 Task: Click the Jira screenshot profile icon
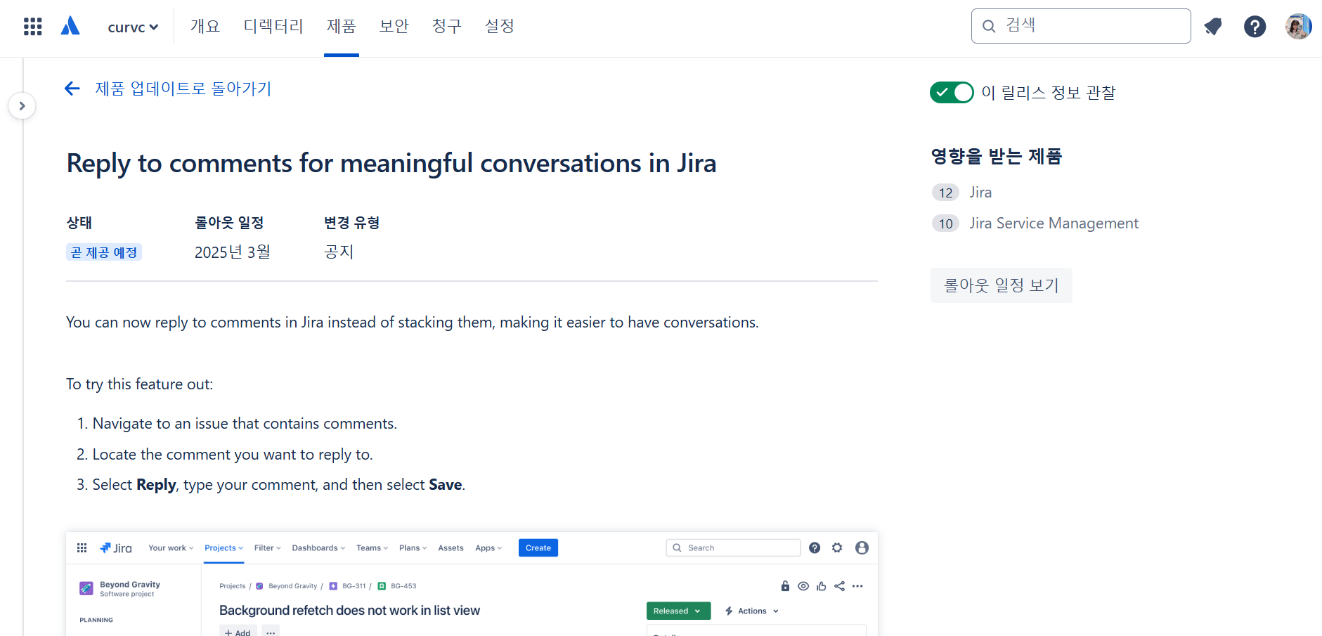click(862, 548)
